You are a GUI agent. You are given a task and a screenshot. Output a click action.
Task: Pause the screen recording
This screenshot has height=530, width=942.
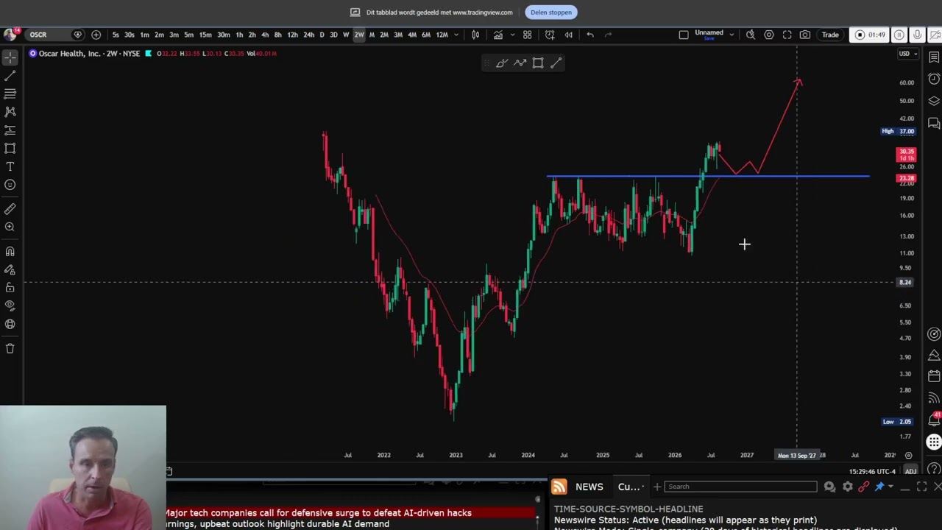[899, 35]
